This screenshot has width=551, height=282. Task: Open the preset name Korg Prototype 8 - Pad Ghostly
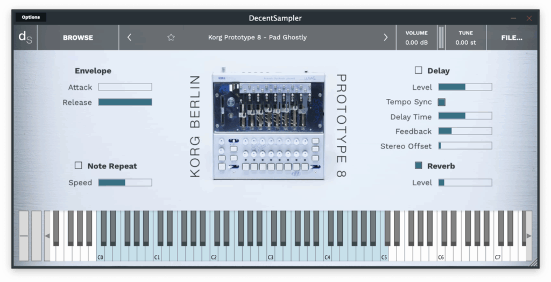point(257,38)
